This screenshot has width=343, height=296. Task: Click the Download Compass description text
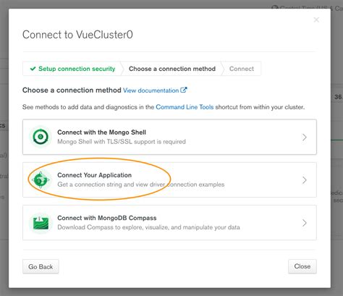click(x=148, y=227)
